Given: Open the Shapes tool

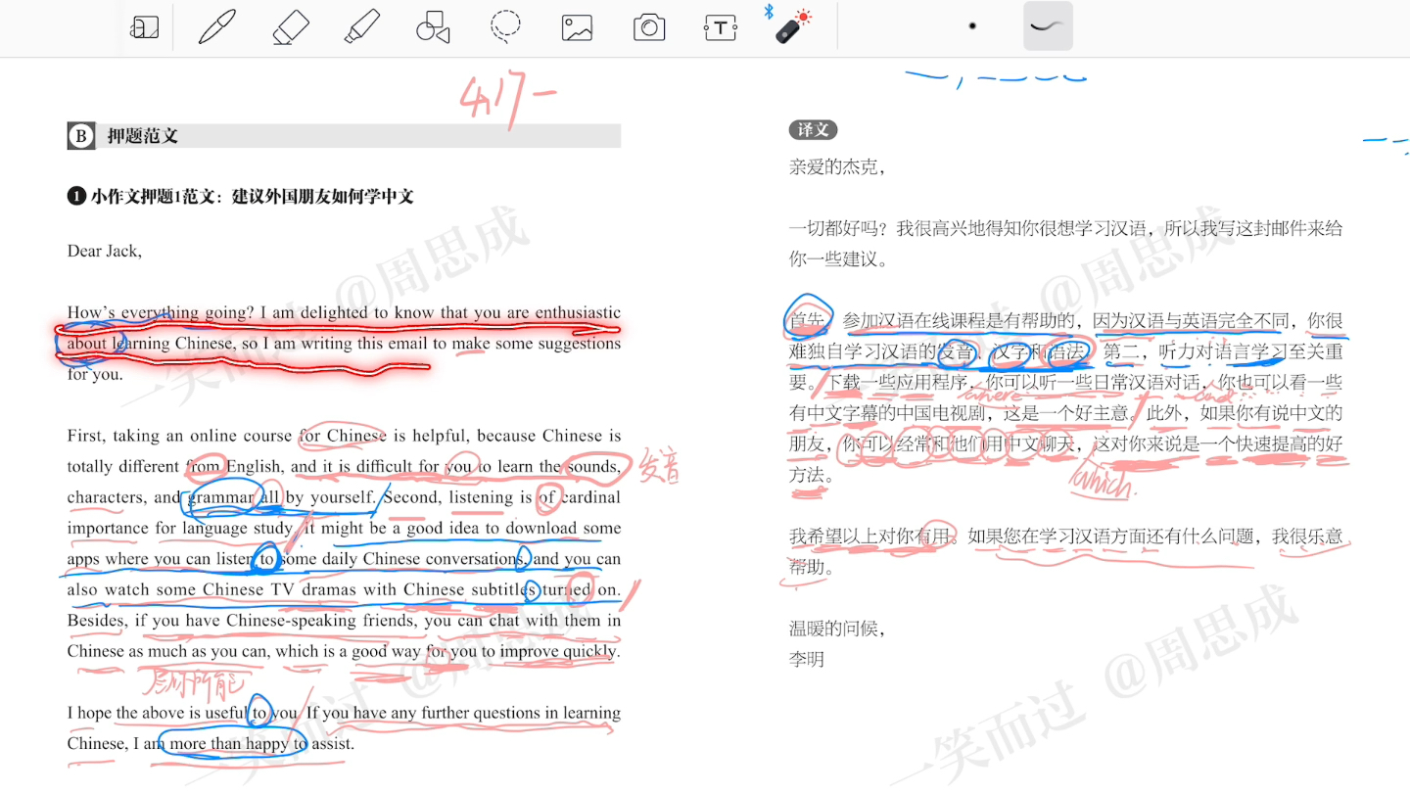Looking at the screenshot, I should (x=433, y=27).
